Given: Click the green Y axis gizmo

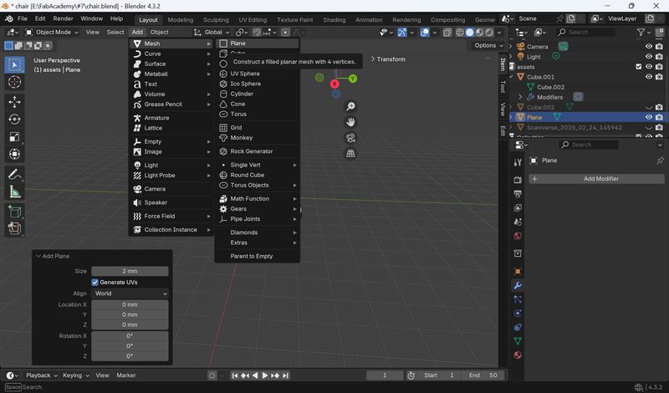Looking at the screenshot, I should pyautogui.click(x=353, y=79).
